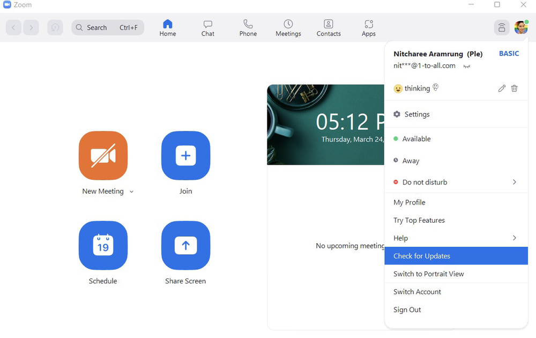Set status to Do not disturb
536x338 pixels.
point(456,182)
